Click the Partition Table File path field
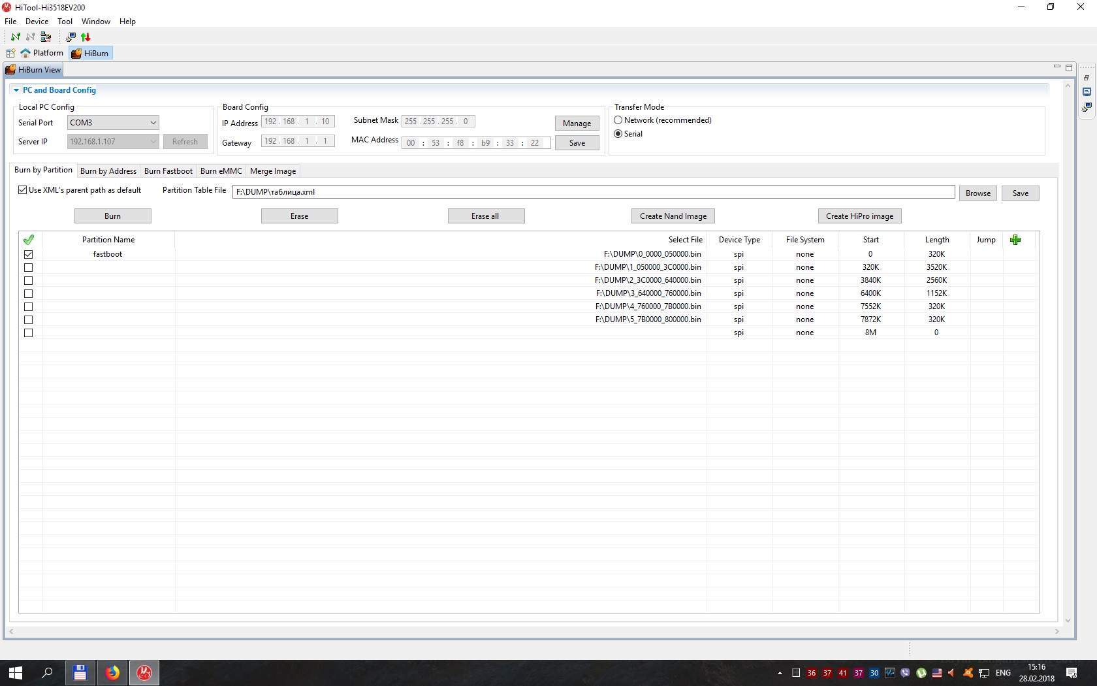The width and height of the screenshot is (1097, 686). coord(593,192)
